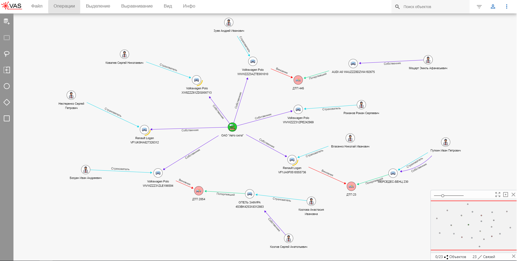Viewport: 518px width, 261px height.
Task: Open the Вид menu
Action: [168, 6]
